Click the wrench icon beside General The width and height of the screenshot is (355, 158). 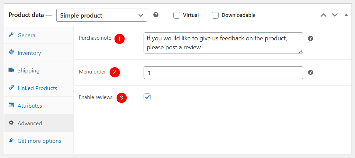(11, 35)
